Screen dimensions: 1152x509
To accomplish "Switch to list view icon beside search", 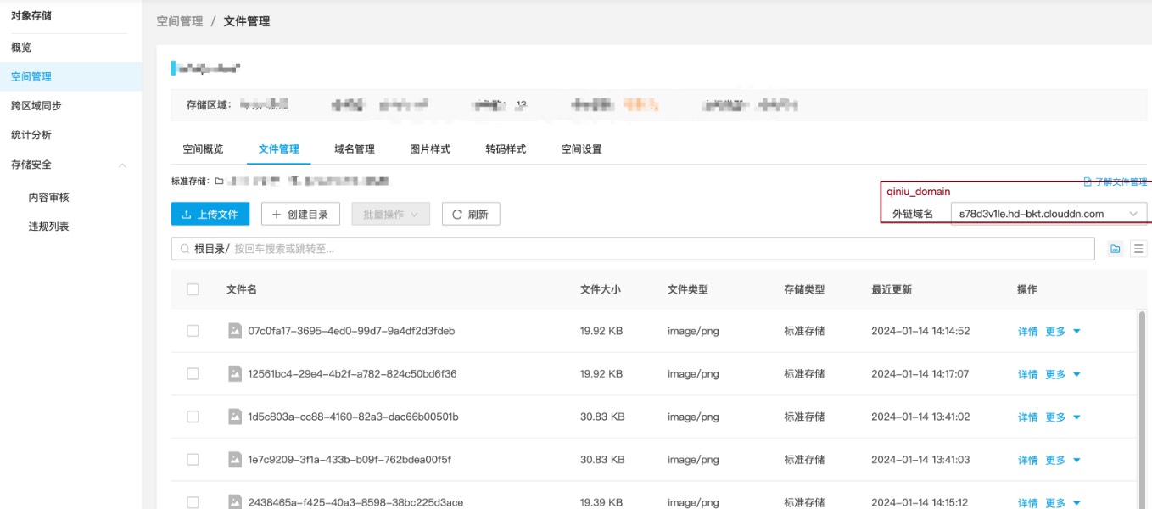I will (x=1138, y=249).
